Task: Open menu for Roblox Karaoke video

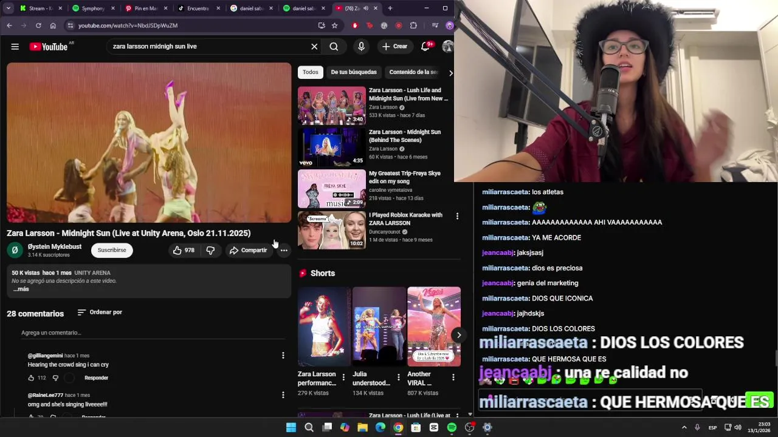Action: 457,216
